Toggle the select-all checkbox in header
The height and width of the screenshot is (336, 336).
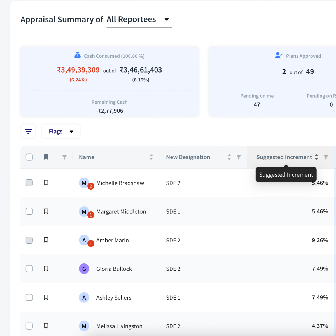pyautogui.click(x=29, y=157)
